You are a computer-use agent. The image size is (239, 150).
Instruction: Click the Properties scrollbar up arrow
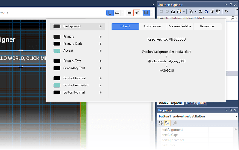click(x=235, y=130)
